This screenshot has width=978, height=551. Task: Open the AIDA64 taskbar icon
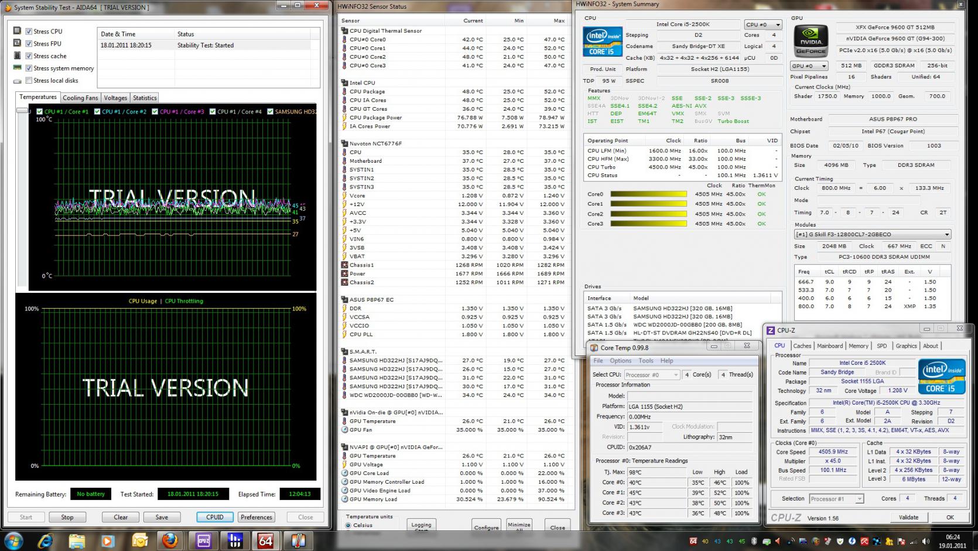(266, 540)
